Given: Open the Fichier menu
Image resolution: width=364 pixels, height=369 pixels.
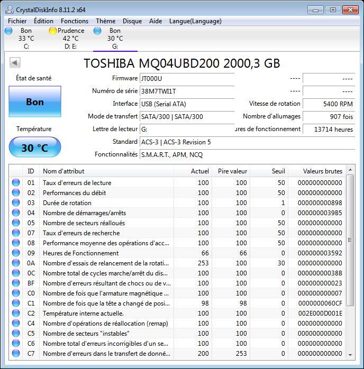Looking at the screenshot, I should click(x=17, y=21).
